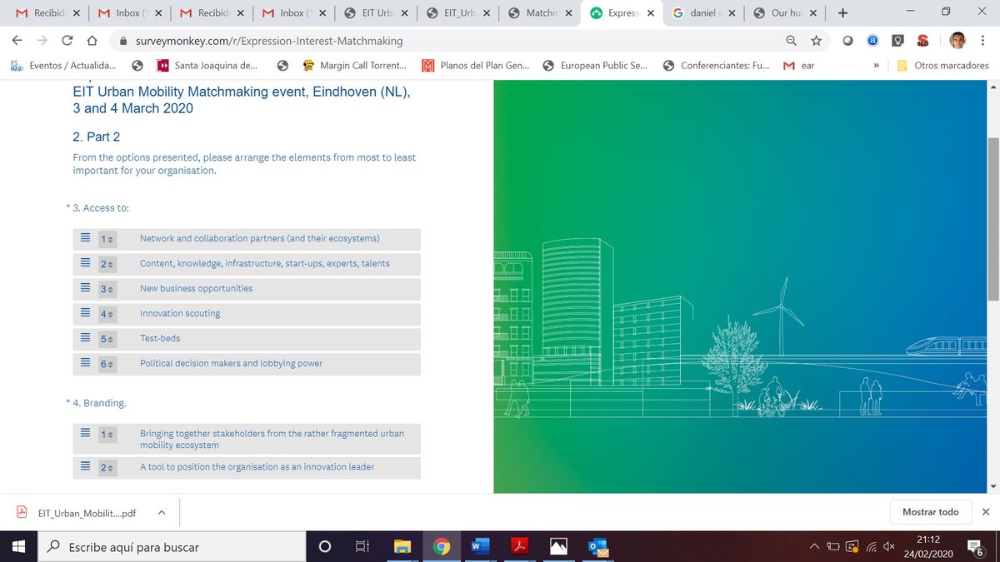Open rank selector 2 for innovation leader tool
The height and width of the screenshot is (562, 1000).
pyautogui.click(x=107, y=467)
